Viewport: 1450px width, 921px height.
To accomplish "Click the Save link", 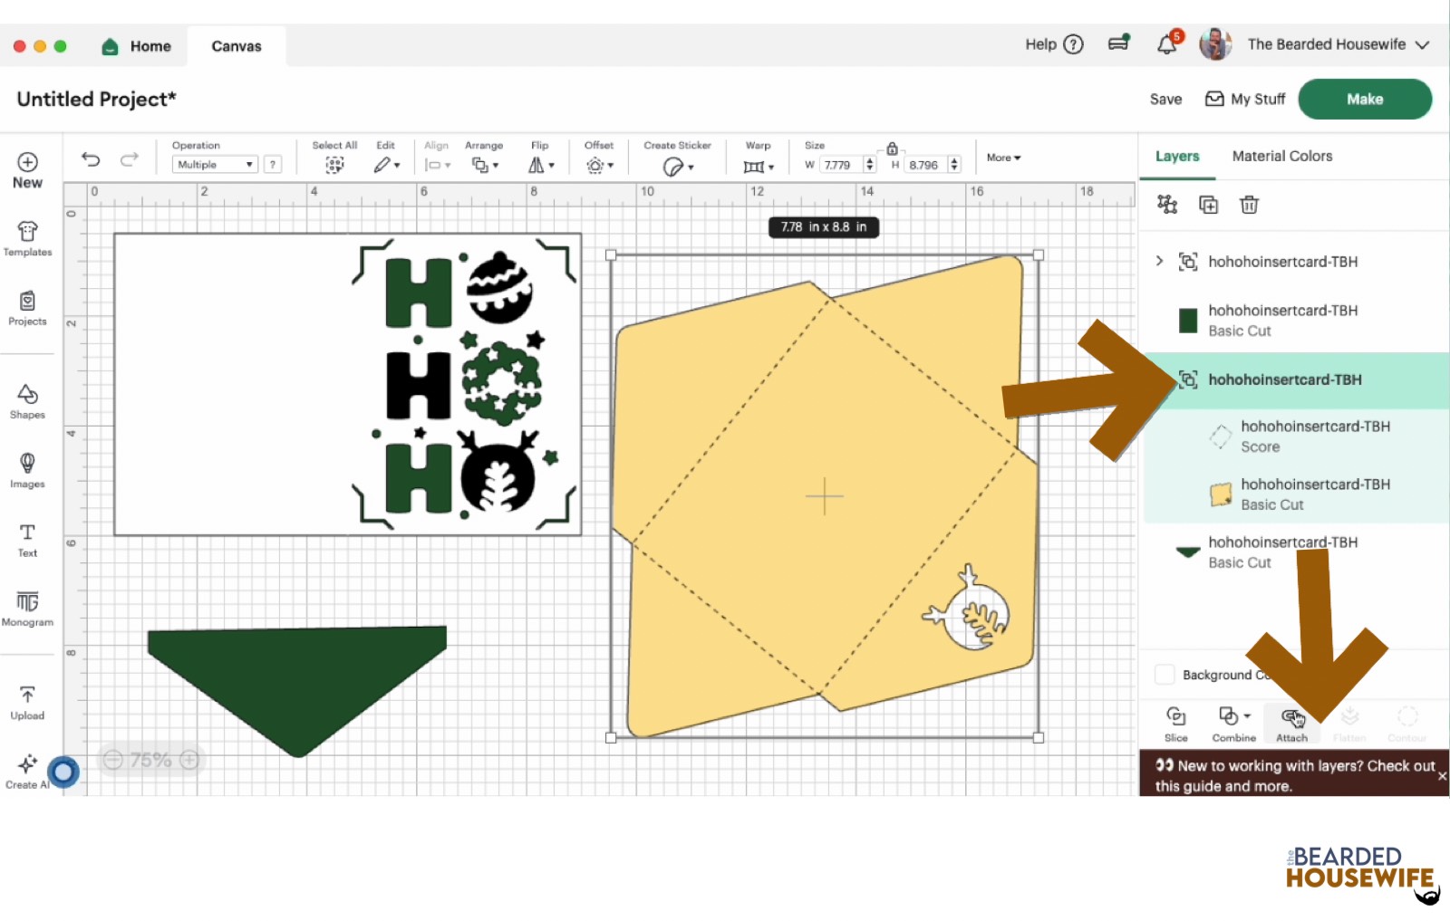I will 1165,99.
